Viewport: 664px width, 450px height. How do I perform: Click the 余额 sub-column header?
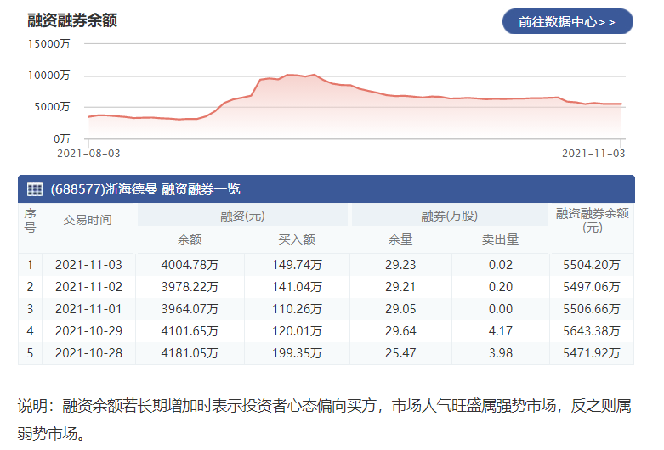pyautogui.click(x=190, y=239)
